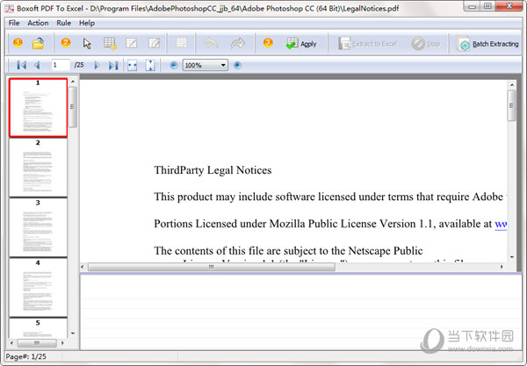Click document view scroll down arrow

(x=511, y=257)
